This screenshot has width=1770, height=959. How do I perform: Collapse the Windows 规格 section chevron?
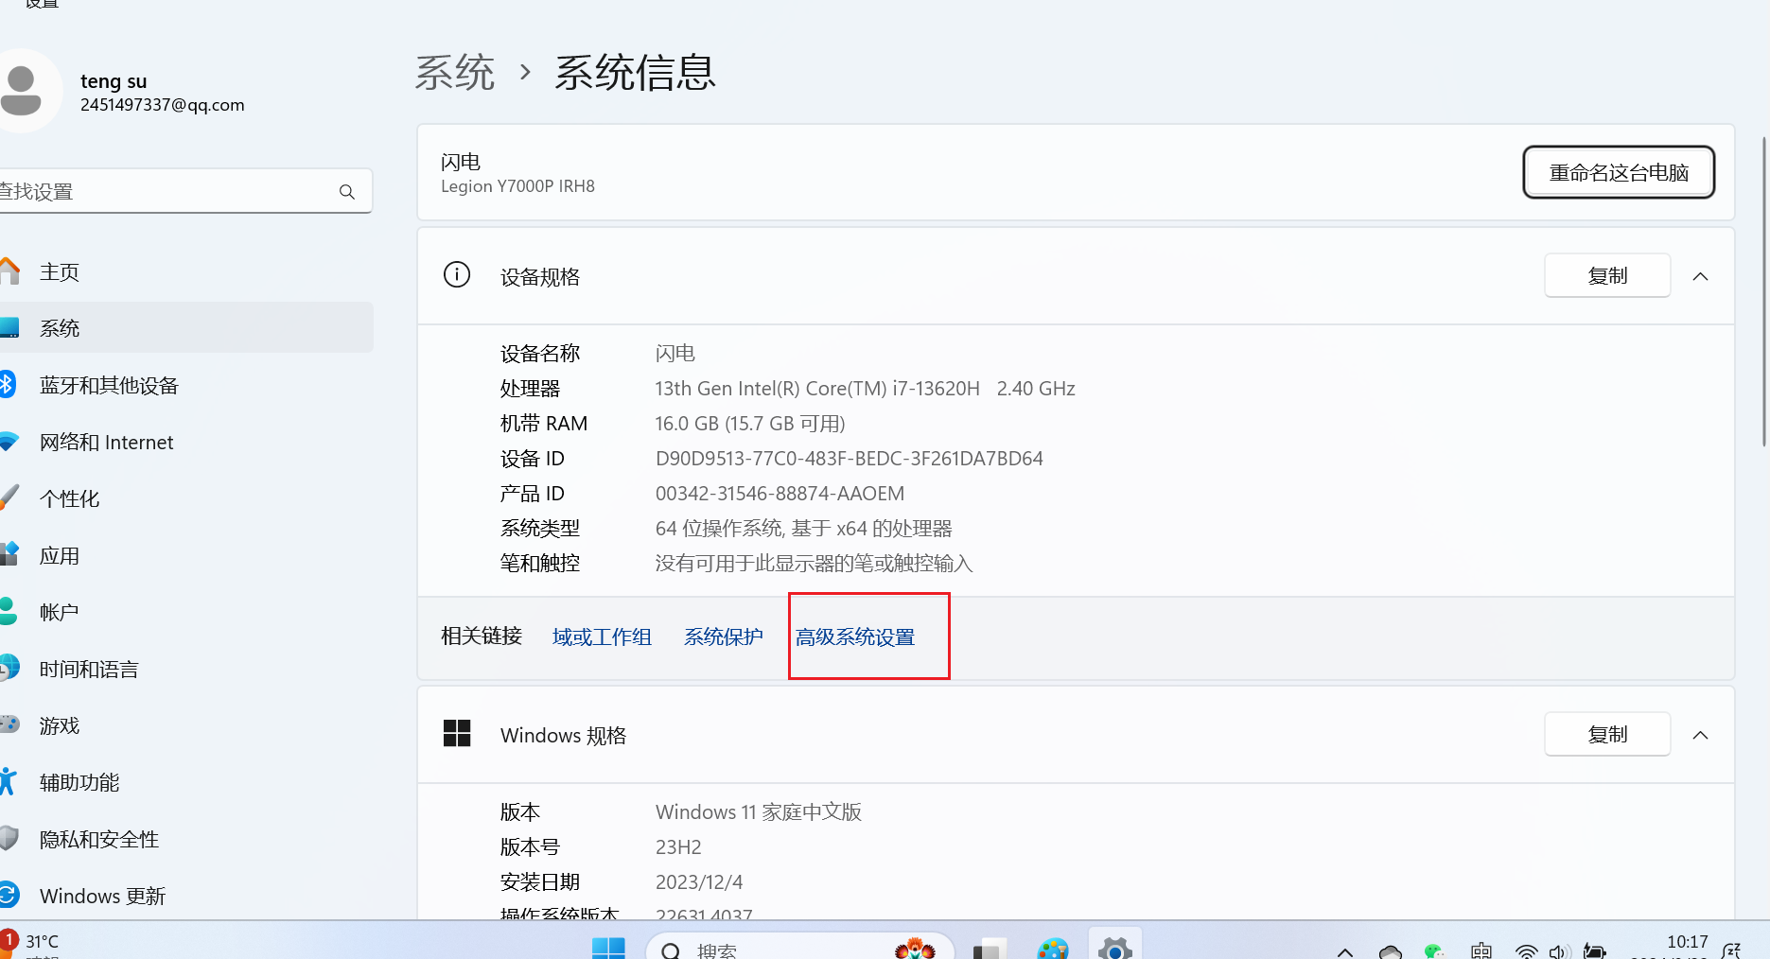click(x=1700, y=735)
